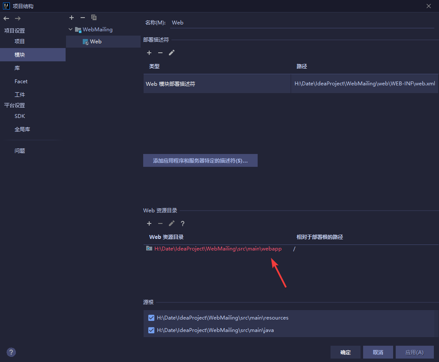Open Facet settings page

[21, 81]
